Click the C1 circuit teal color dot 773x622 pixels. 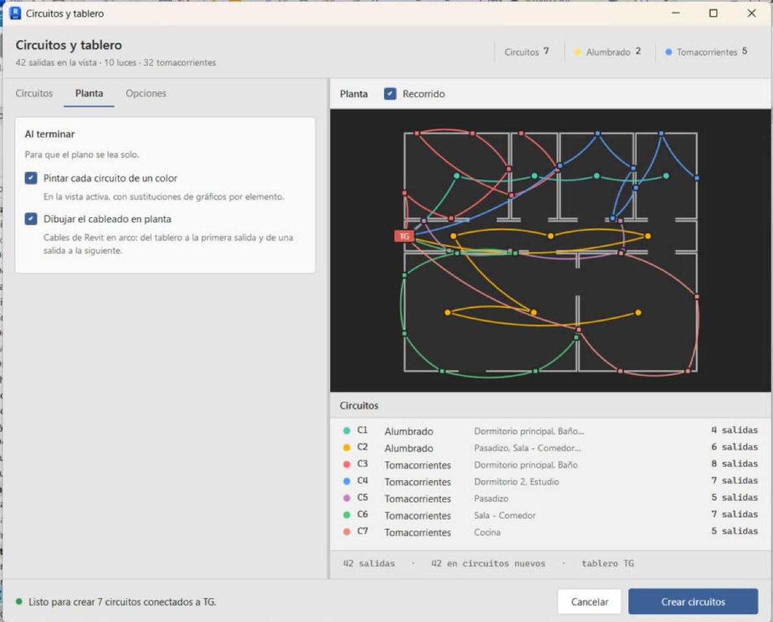point(346,430)
